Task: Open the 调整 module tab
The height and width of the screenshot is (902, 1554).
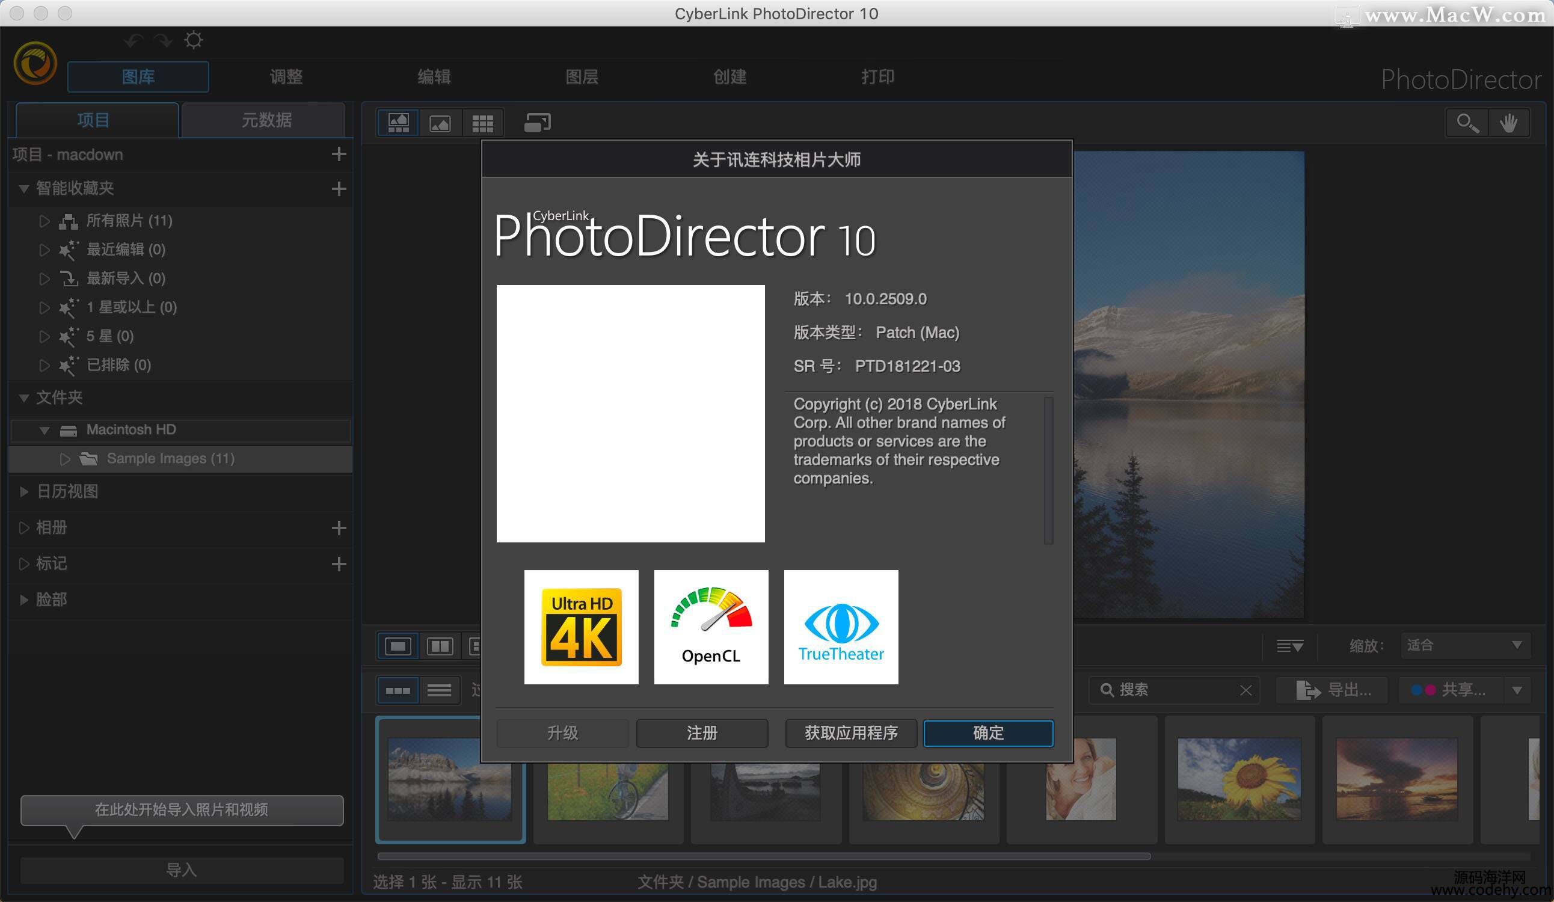Action: tap(286, 77)
